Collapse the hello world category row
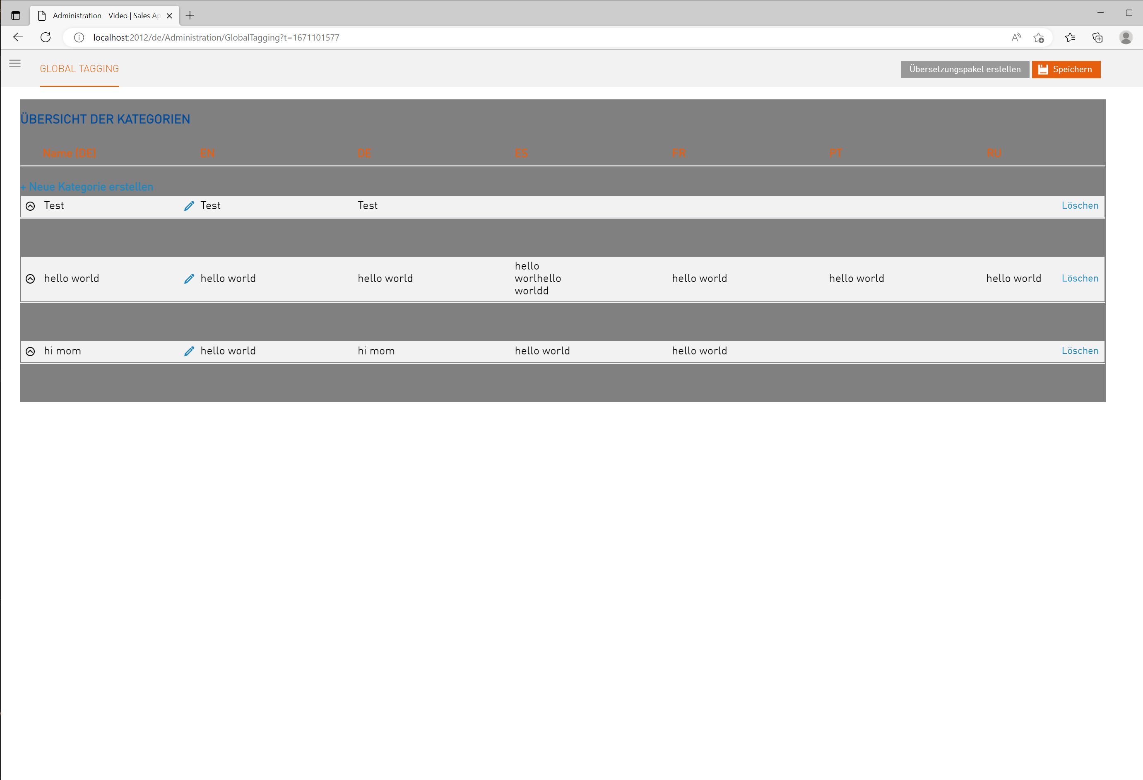The image size is (1143, 780). point(31,279)
